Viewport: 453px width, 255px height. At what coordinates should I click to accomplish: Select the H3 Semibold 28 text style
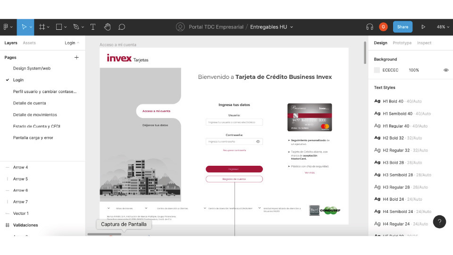pyautogui.click(x=403, y=175)
